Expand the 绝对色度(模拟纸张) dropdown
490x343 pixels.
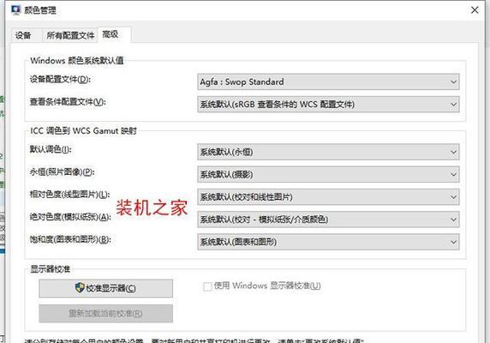coord(328,220)
